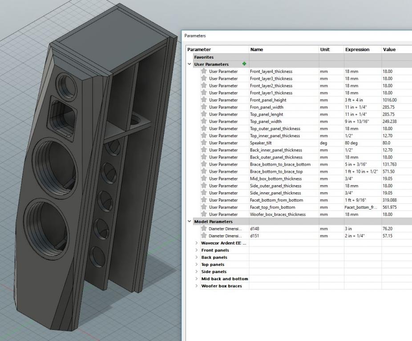Favorite the Back_outer_panel_thickness parameter star

coord(204,157)
